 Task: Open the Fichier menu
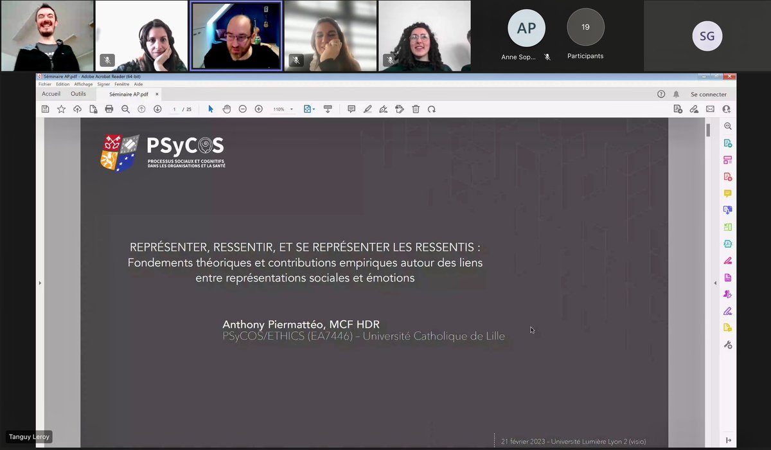[x=45, y=84]
